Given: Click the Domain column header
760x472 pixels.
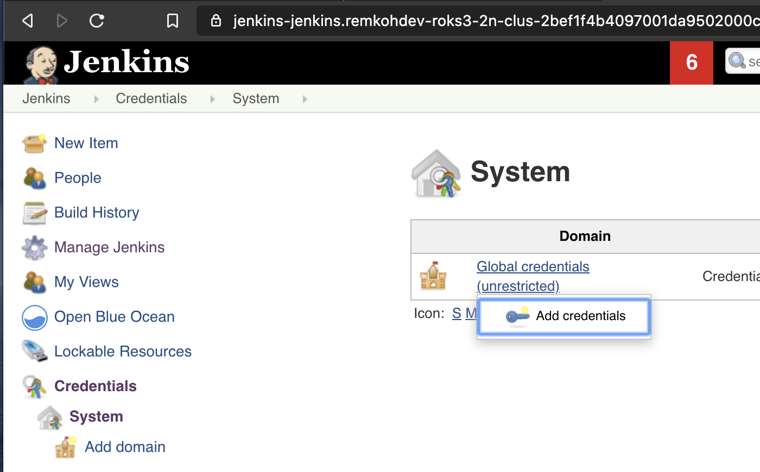Looking at the screenshot, I should coord(585,236).
